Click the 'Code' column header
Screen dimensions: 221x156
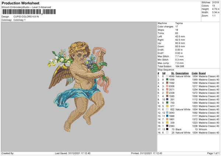(194, 73)
